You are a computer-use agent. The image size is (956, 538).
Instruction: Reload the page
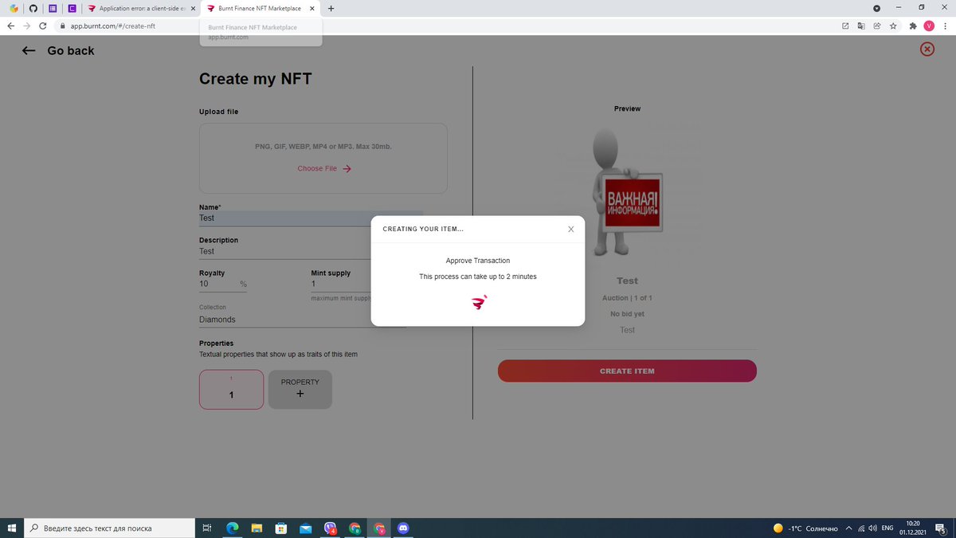click(45, 26)
